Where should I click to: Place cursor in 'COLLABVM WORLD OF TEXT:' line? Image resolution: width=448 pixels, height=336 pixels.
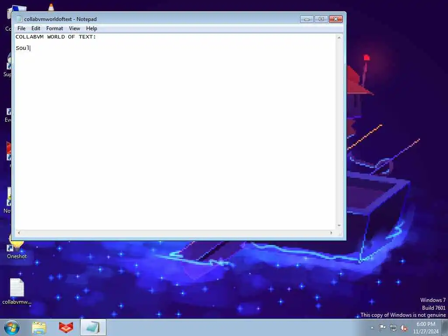pos(56,37)
